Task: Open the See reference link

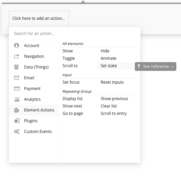Action: coord(156,66)
